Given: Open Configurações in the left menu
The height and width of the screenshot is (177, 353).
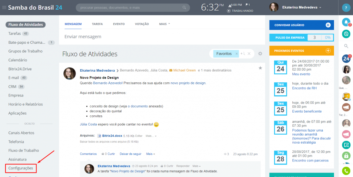Looking at the screenshot, I should point(21,168).
